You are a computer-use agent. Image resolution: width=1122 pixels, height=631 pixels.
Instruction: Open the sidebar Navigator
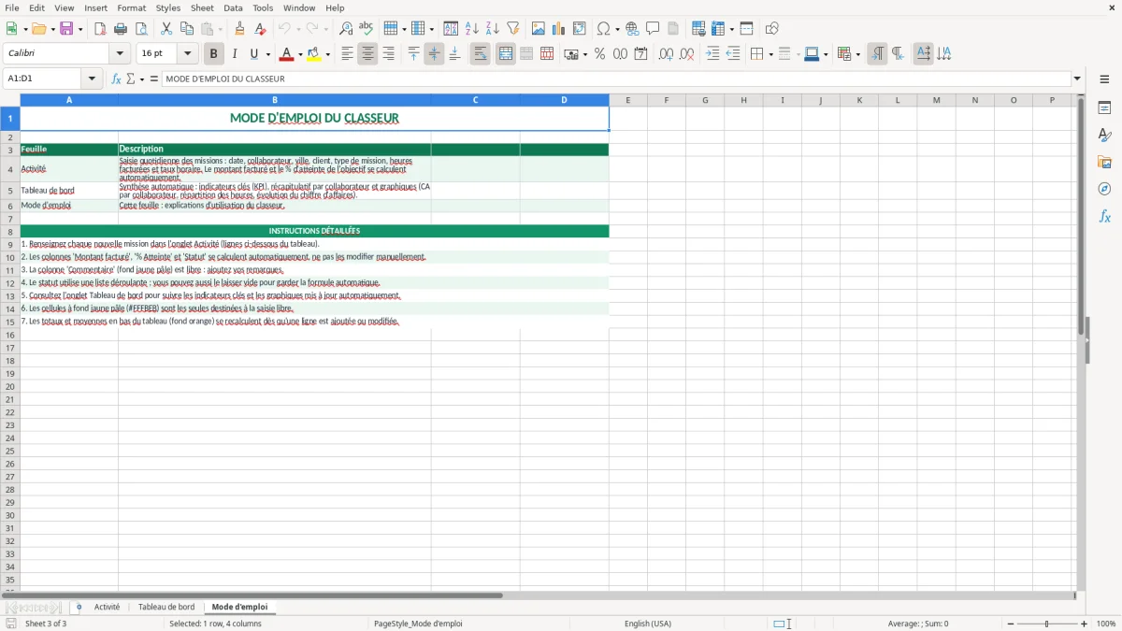pyautogui.click(x=1104, y=189)
